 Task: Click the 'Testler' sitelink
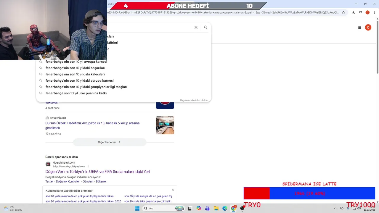click(x=49, y=181)
